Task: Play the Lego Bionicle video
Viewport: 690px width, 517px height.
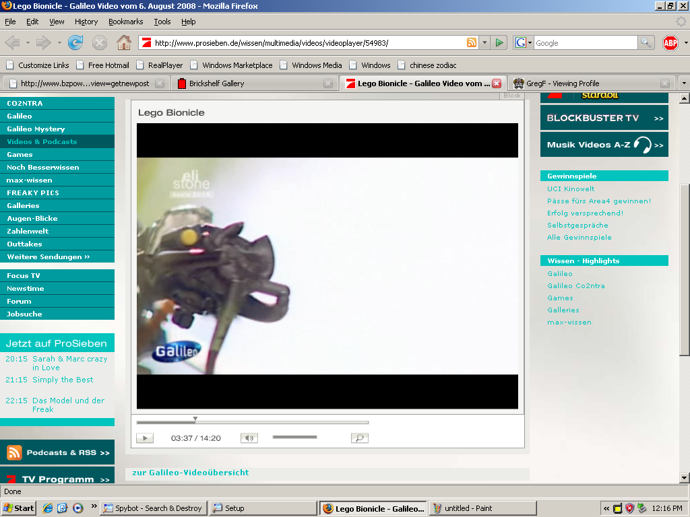Action: coord(145,438)
